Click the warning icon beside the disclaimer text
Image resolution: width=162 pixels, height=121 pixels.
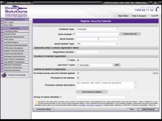coord(36,103)
